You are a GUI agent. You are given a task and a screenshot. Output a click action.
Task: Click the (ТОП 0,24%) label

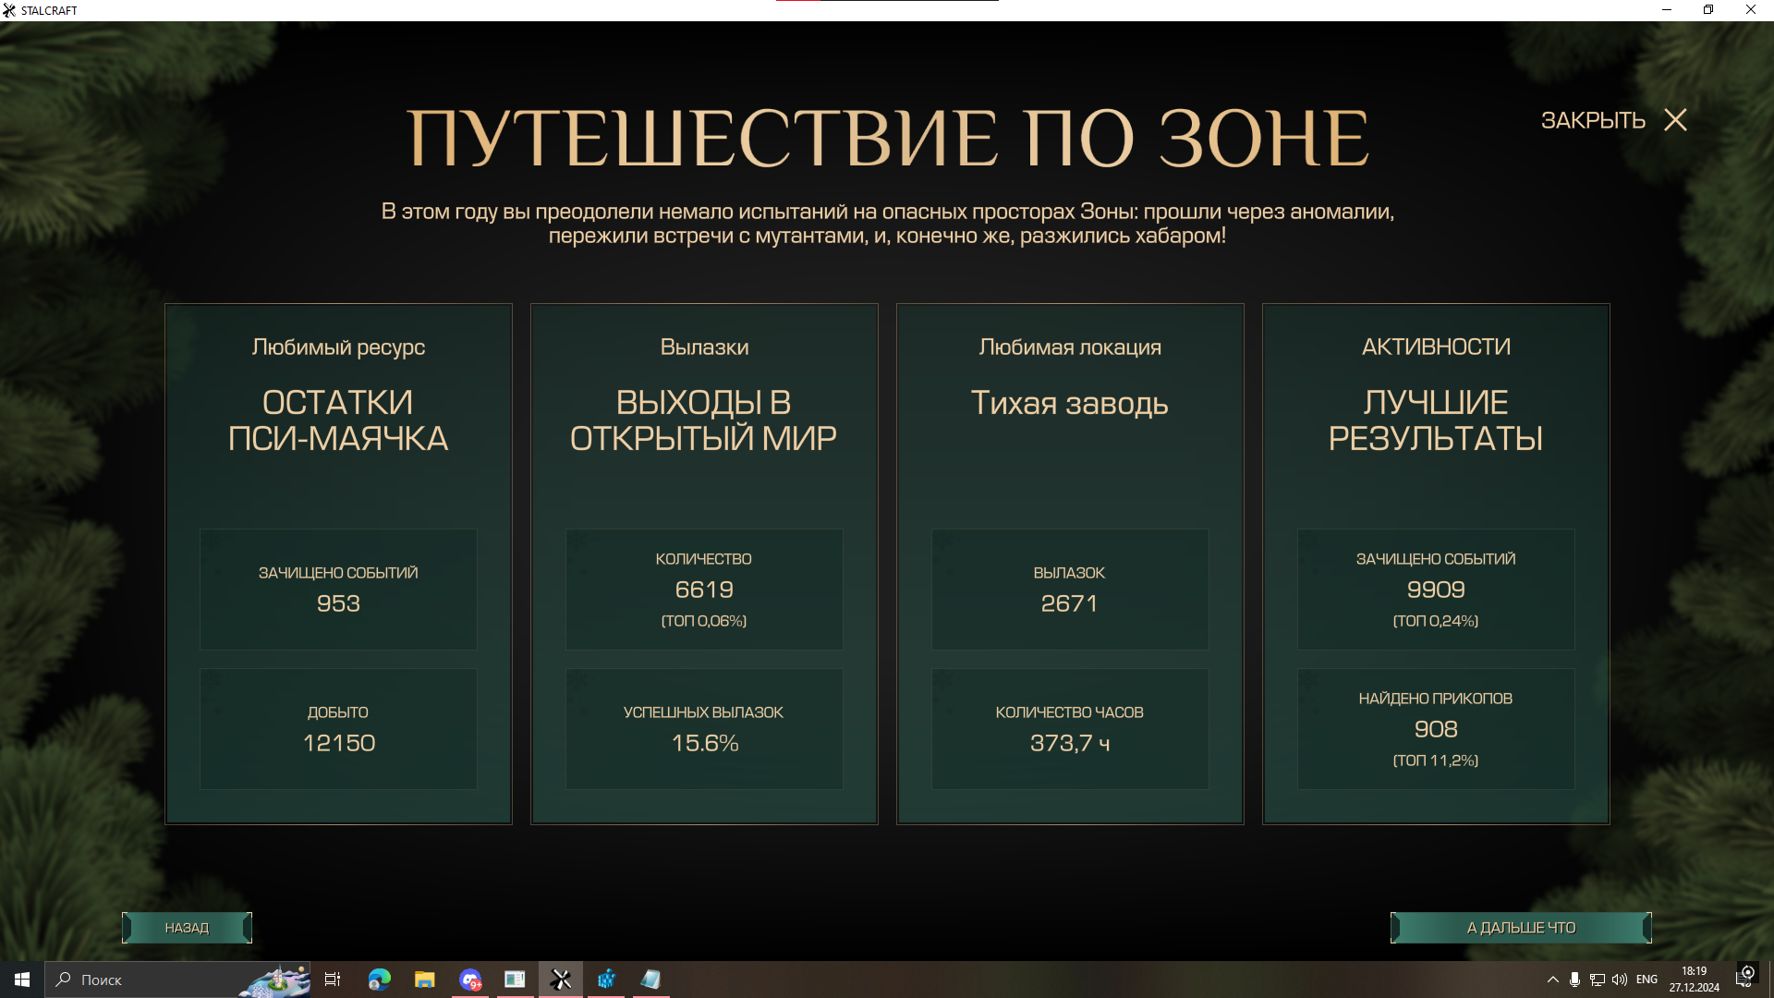[1436, 621]
